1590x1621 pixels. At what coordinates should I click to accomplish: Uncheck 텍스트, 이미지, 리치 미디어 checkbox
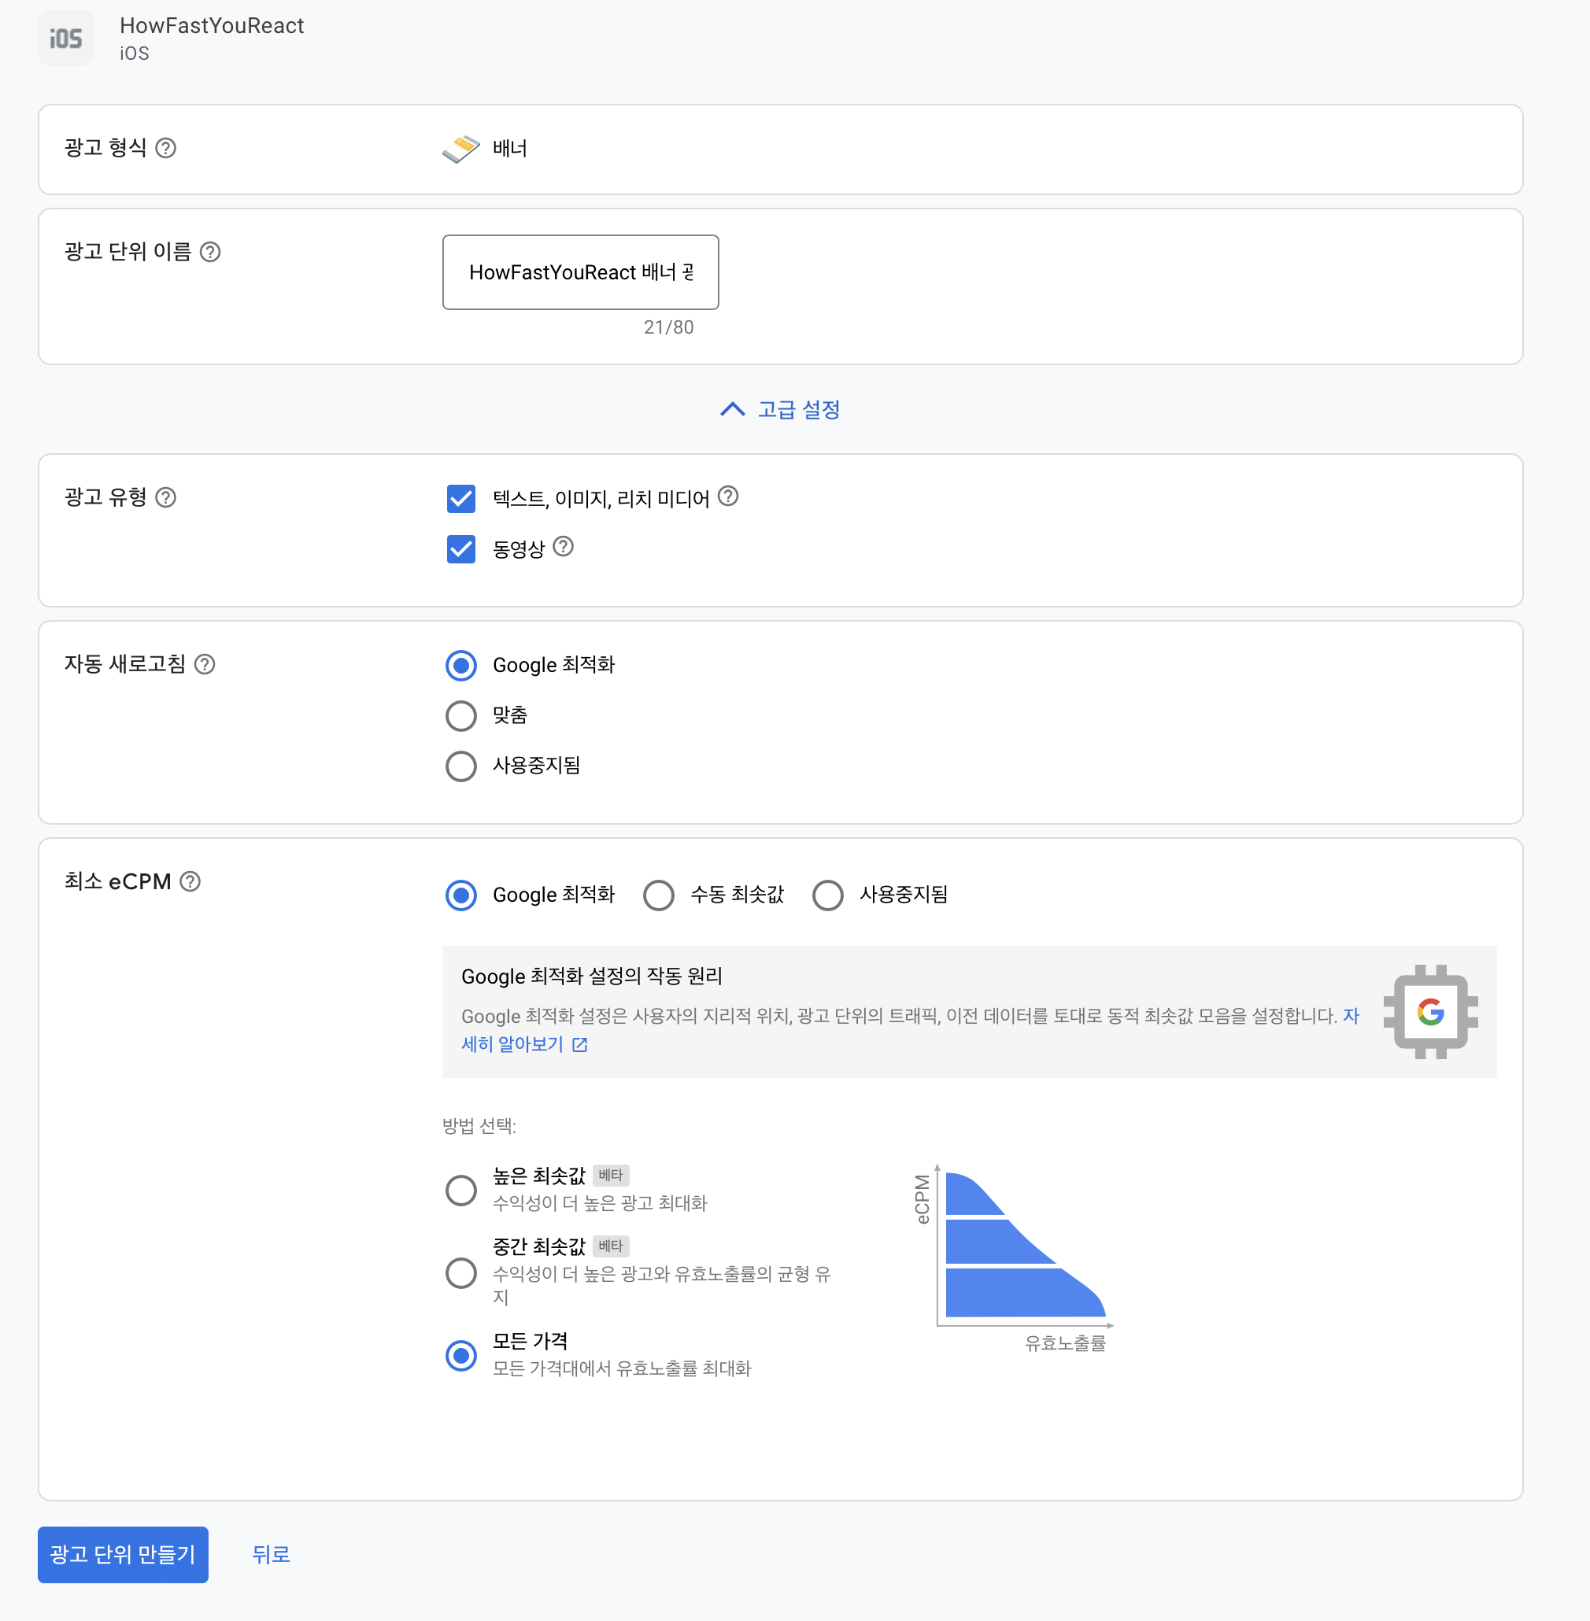[x=461, y=499]
